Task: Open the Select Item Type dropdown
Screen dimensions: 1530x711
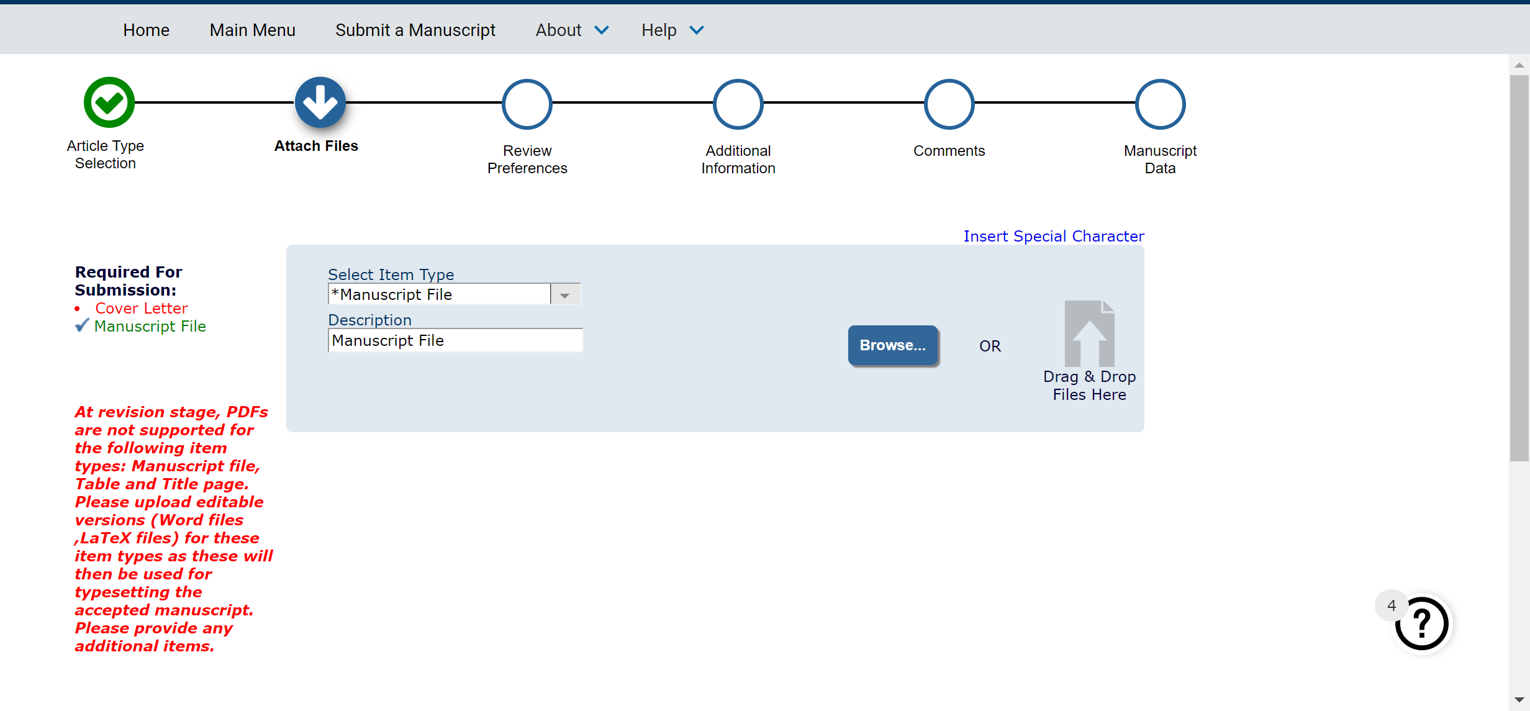Action: 453,294
